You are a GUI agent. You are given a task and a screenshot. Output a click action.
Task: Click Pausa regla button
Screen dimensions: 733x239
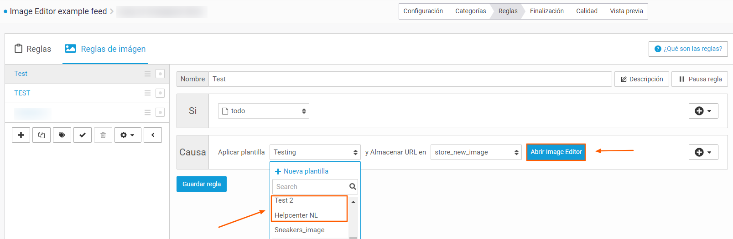tap(700, 79)
